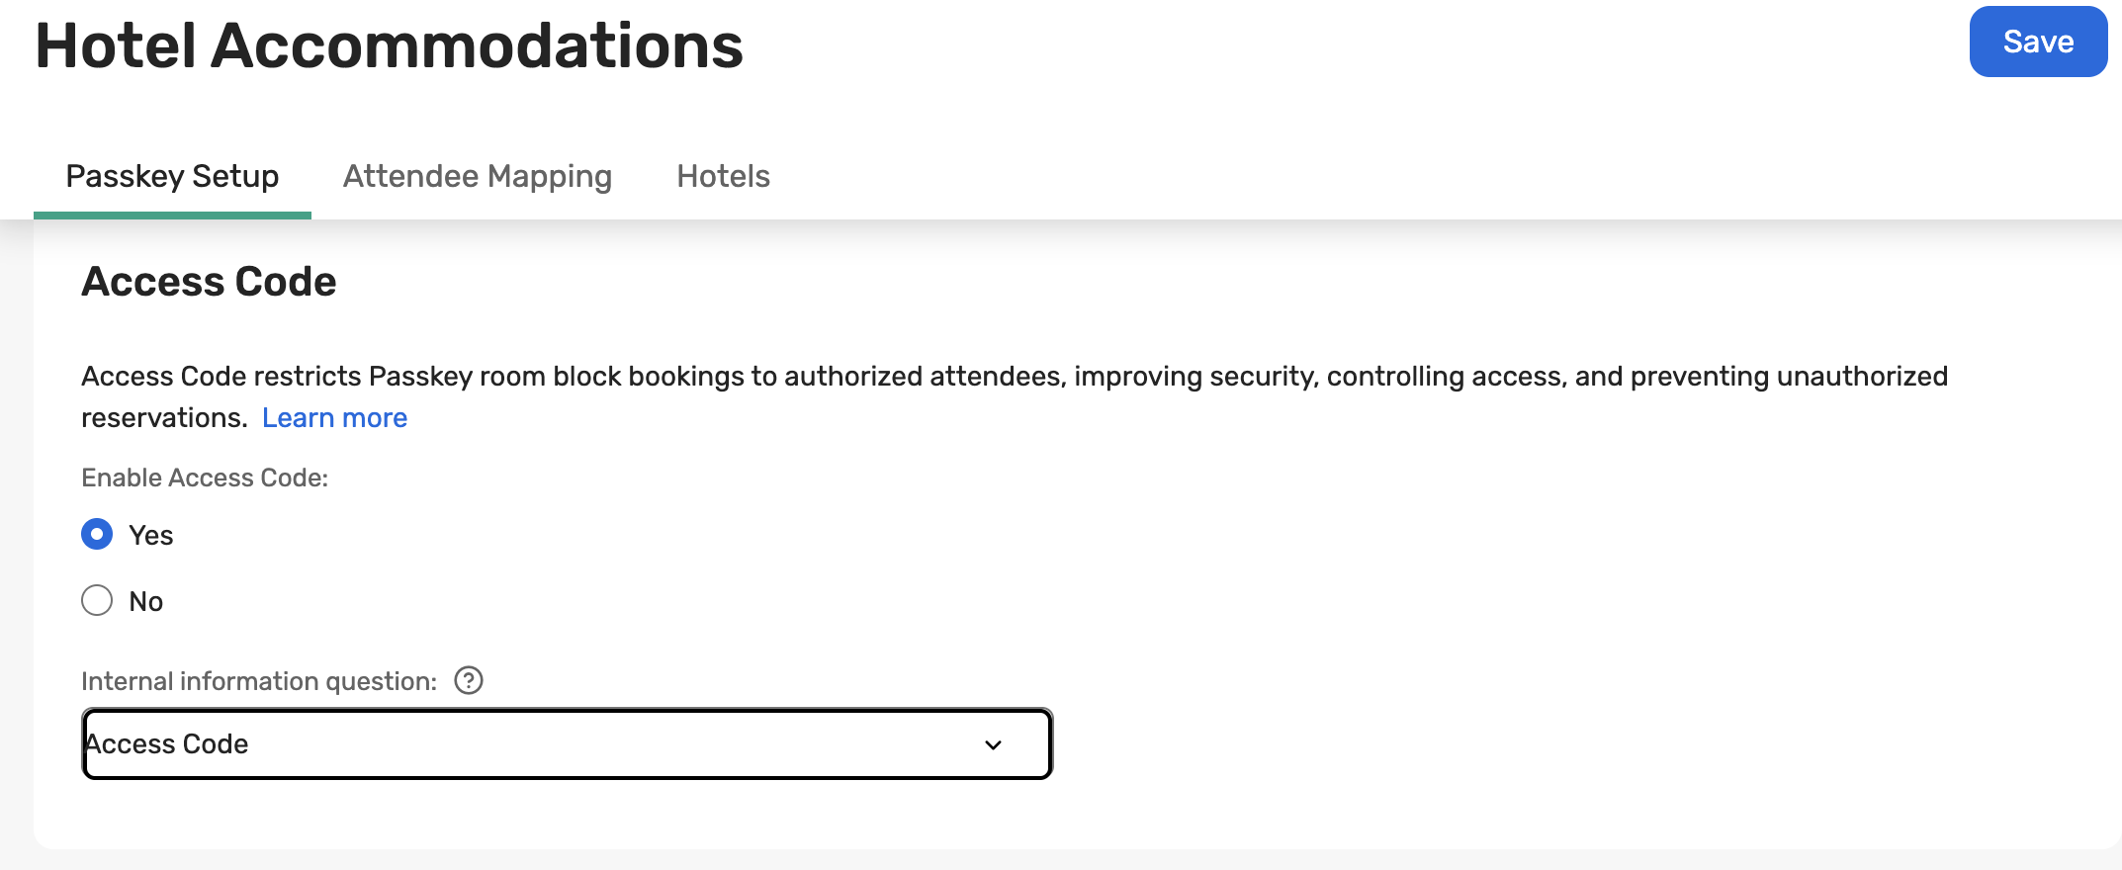2122x870 pixels.
Task: Click the 'No' option label text
Action: coord(146,601)
